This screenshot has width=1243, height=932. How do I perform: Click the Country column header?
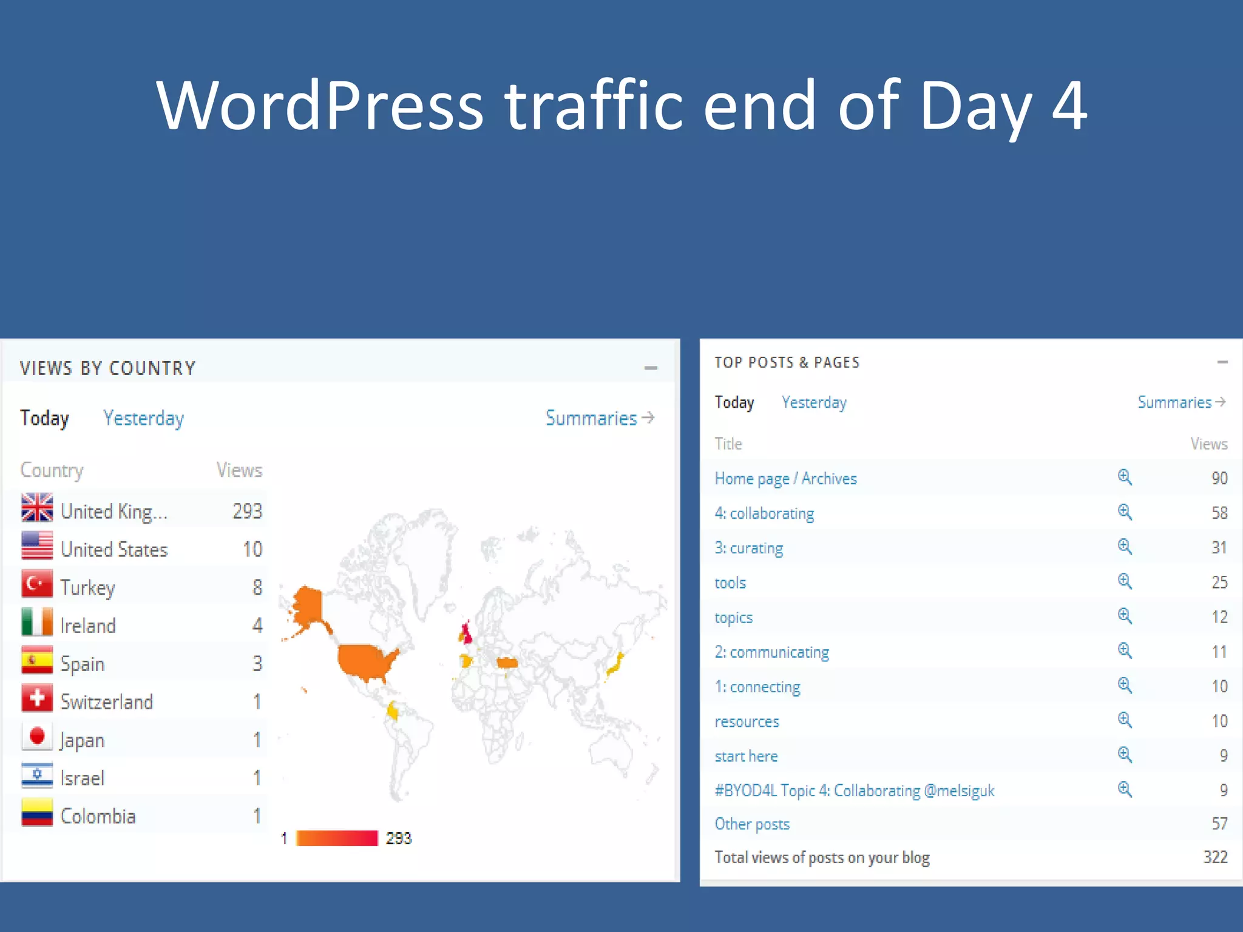tap(52, 470)
